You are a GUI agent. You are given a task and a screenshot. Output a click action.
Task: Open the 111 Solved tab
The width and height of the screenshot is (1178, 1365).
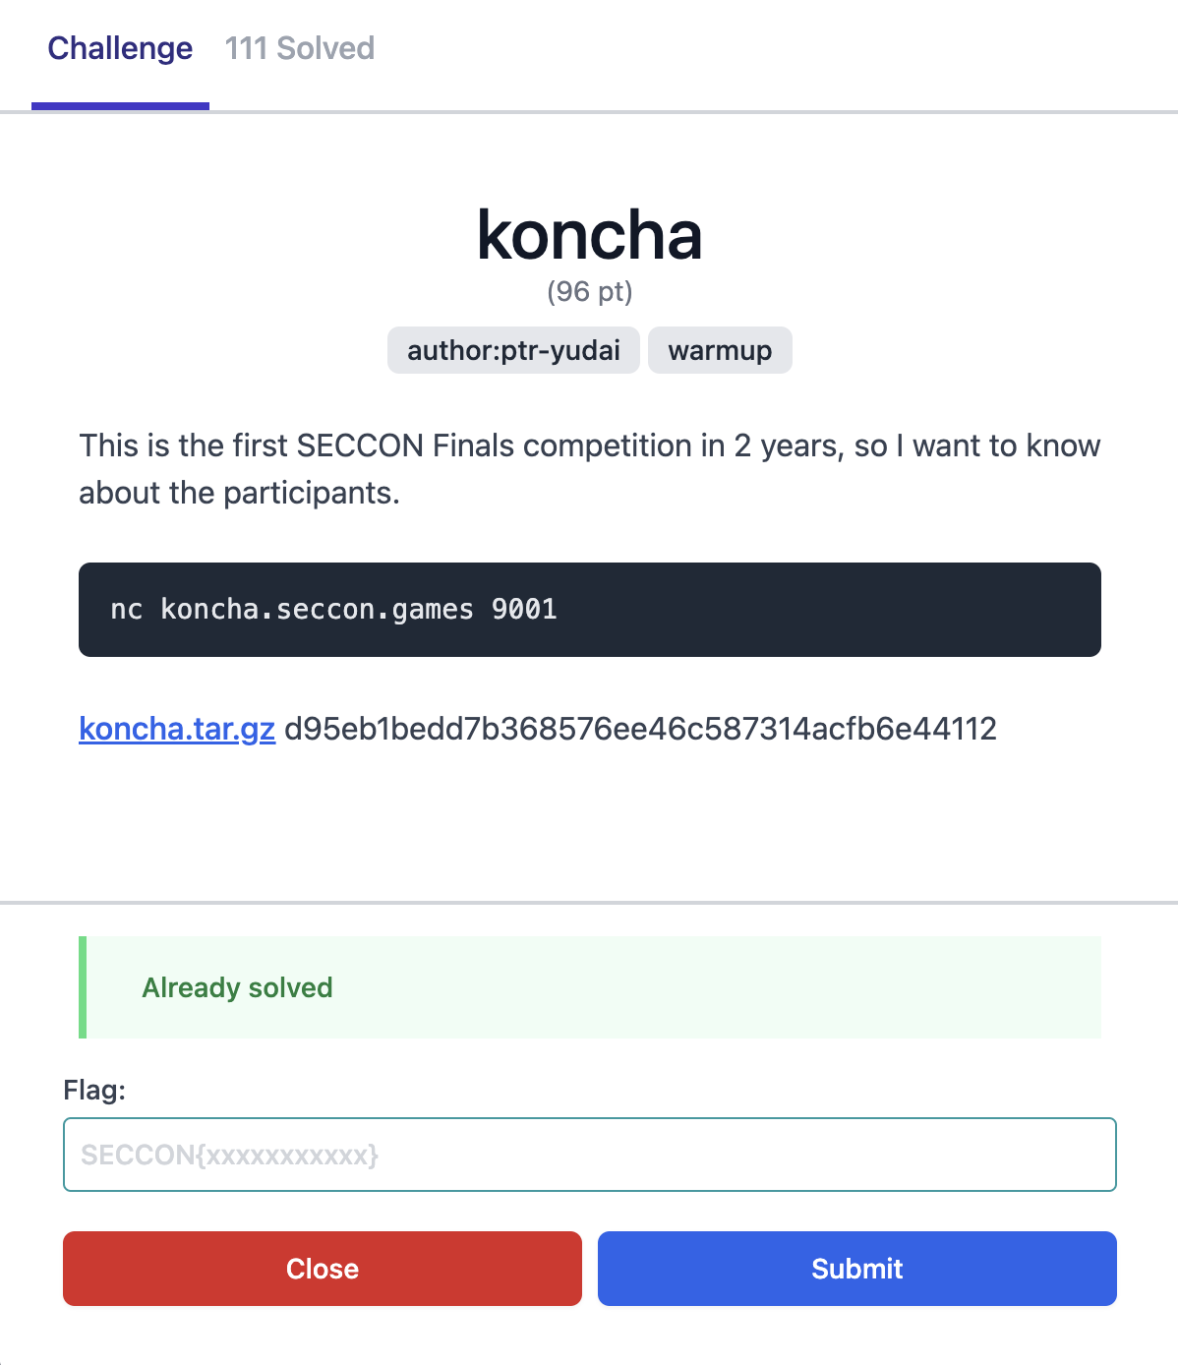[300, 48]
